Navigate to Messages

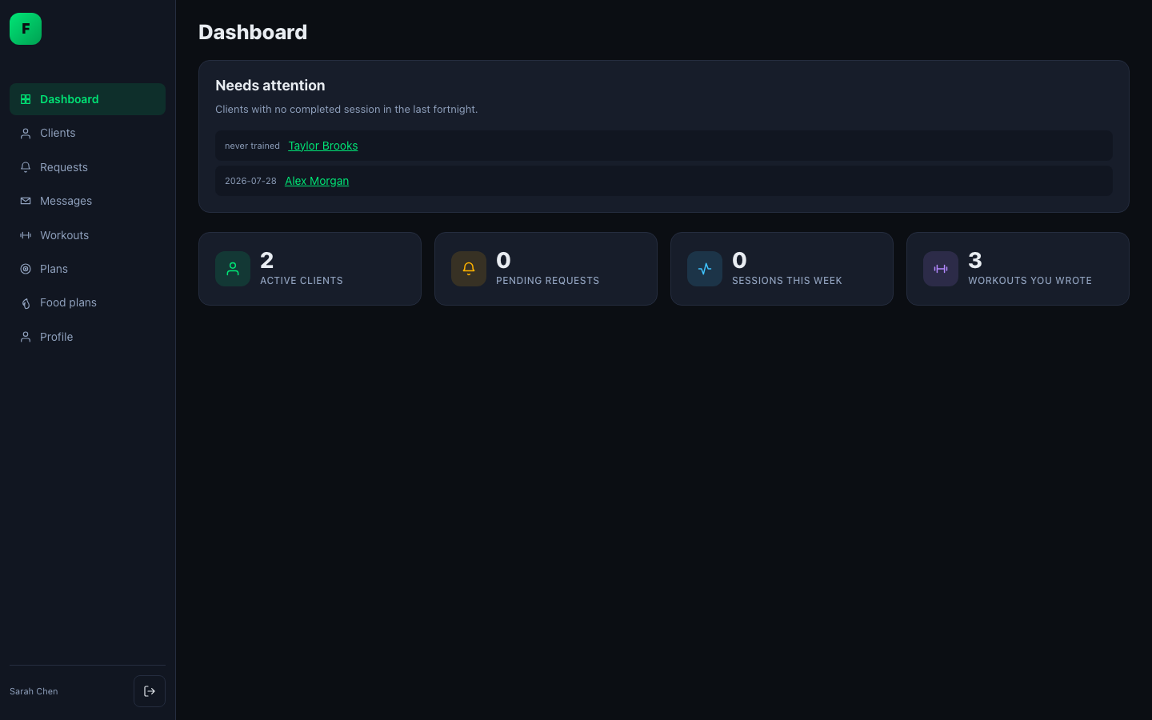click(x=87, y=201)
